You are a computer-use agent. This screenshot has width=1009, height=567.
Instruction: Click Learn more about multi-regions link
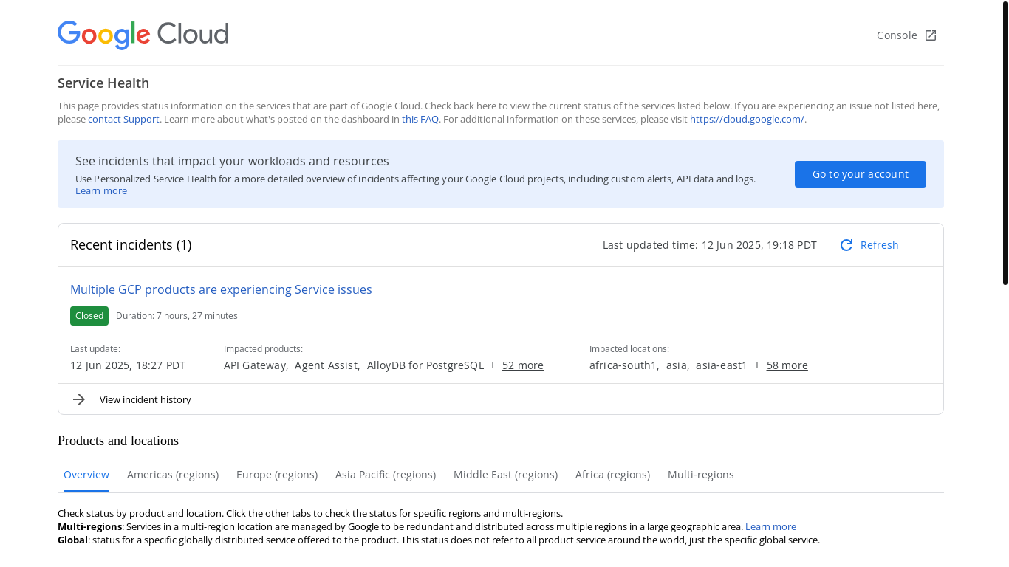[x=770, y=526]
